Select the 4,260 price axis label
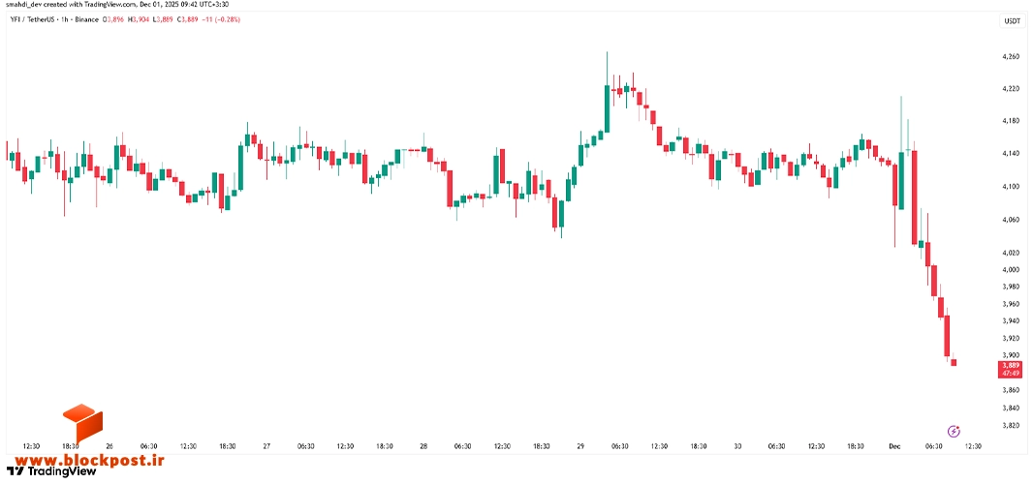This screenshot has width=1033, height=484. (x=1011, y=57)
